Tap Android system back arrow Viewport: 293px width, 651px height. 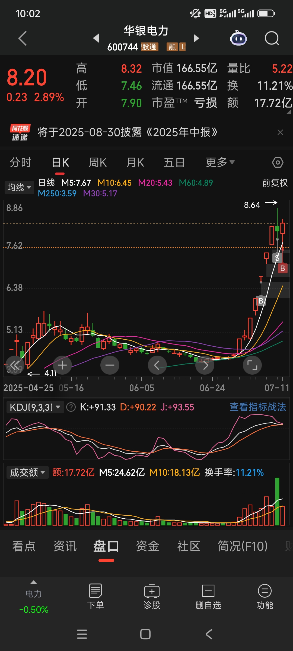click(209, 634)
